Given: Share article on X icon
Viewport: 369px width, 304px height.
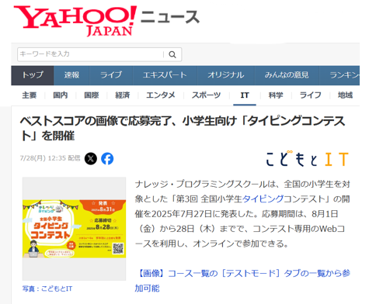Looking at the screenshot, I should tap(91, 158).
